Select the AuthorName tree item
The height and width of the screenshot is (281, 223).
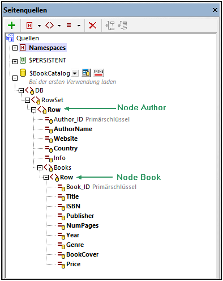click(73, 129)
